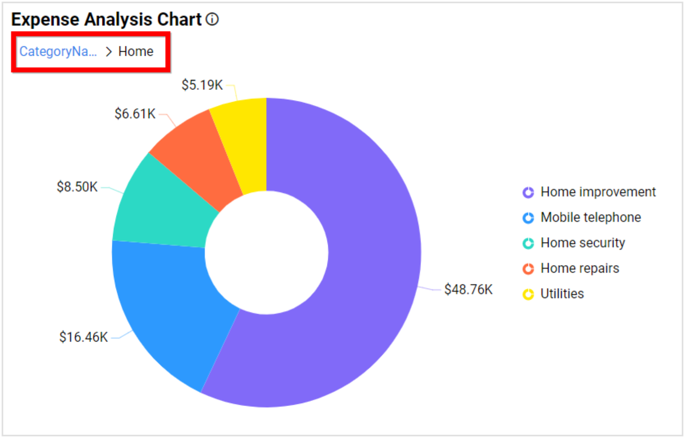Click the Home repairs legend icon
The width and height of the screenshot is (685, 438).
(x=528, y=268)
